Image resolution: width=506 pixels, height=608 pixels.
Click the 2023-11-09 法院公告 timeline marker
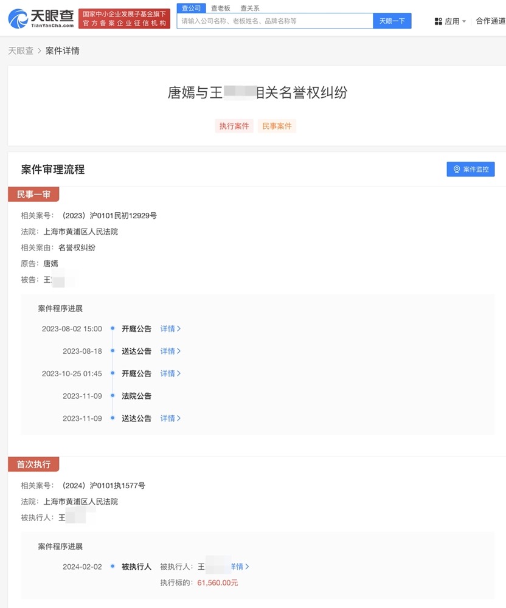(113, 396)
